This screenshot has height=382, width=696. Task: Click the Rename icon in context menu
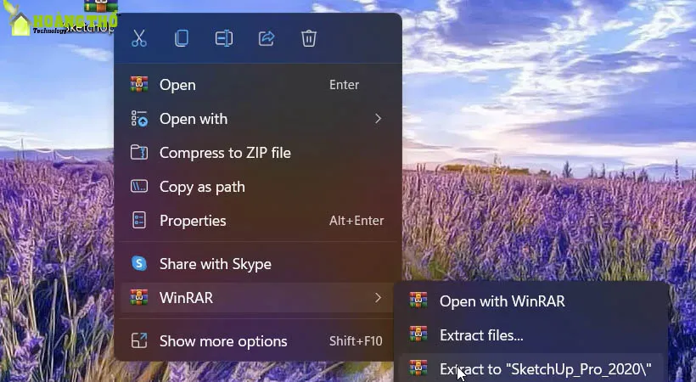(224, 39)
